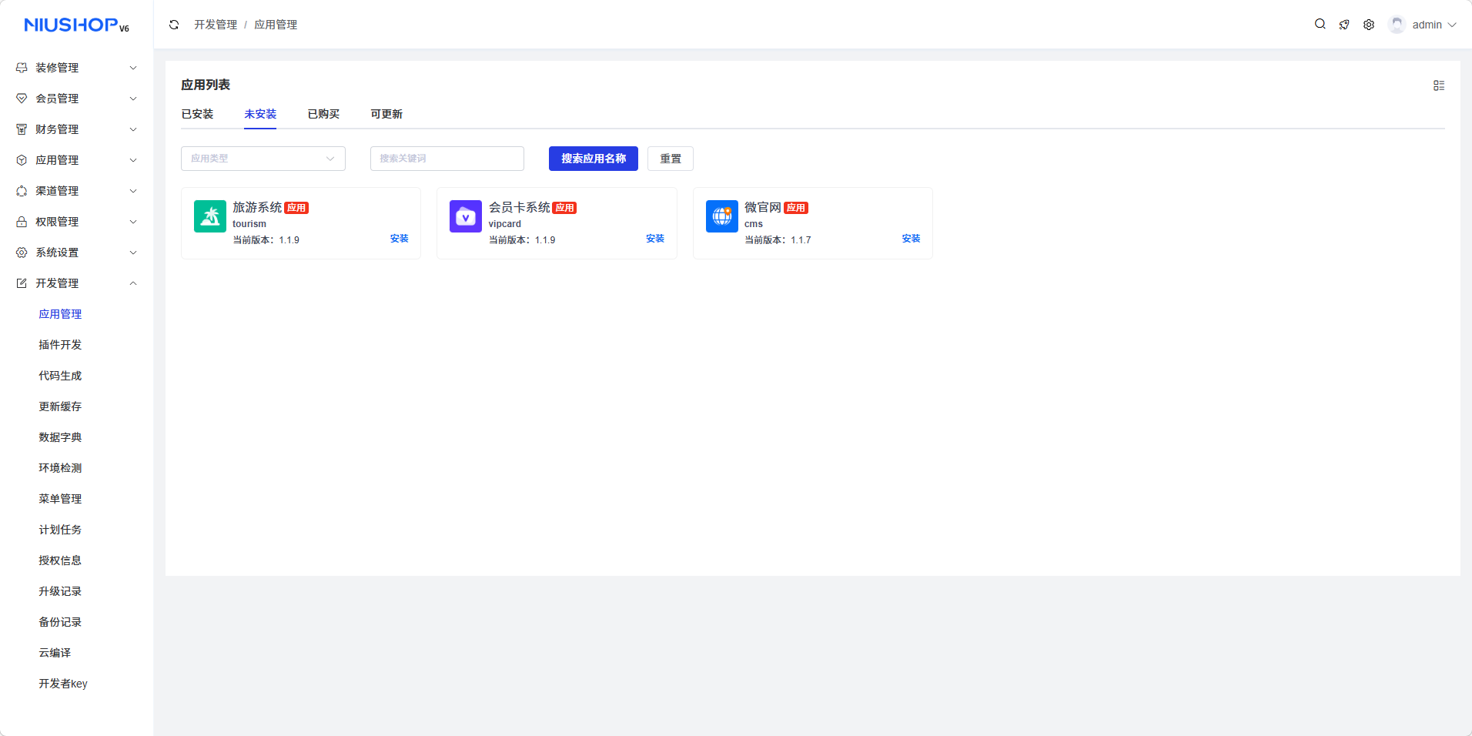Open 代码生成 in sidebar
Viewport: 1472px width, 736px height.
pos(60,376)
